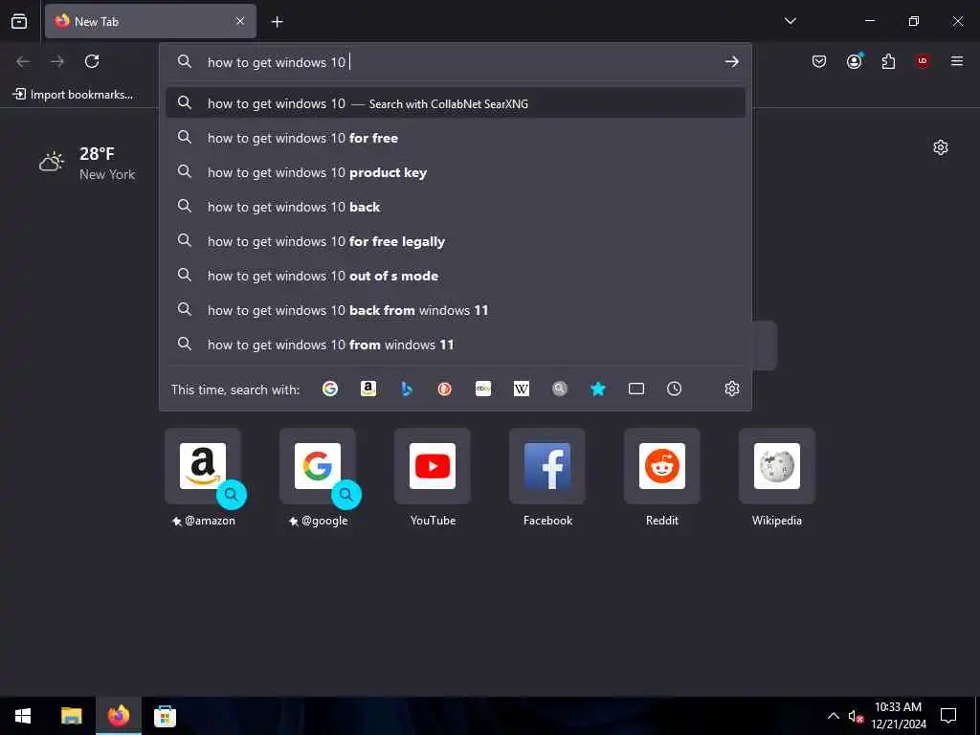This screenshot has width=980, height=735.
Task: Search in Bookmarks using the star icon
Action: point(598,389)
